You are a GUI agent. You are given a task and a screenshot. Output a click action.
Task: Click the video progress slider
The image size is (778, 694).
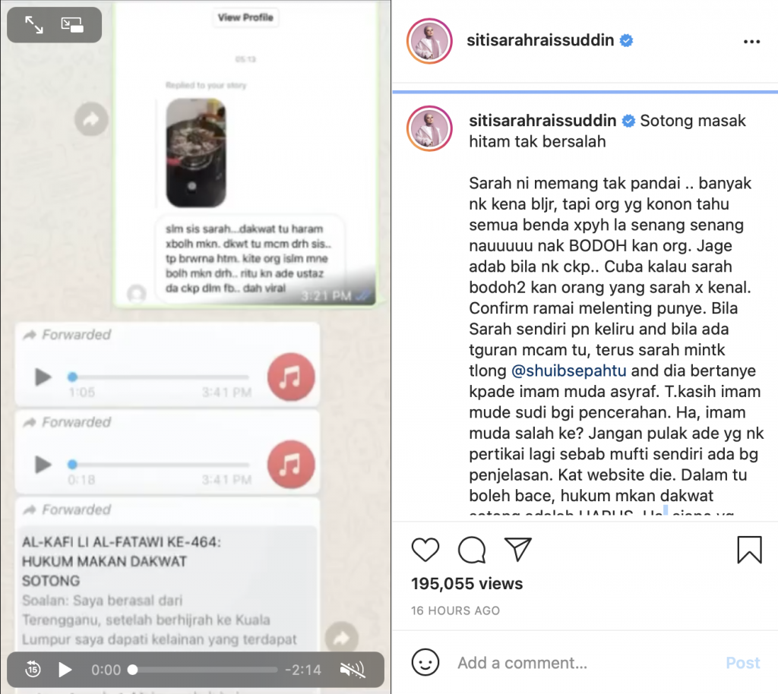203,670
